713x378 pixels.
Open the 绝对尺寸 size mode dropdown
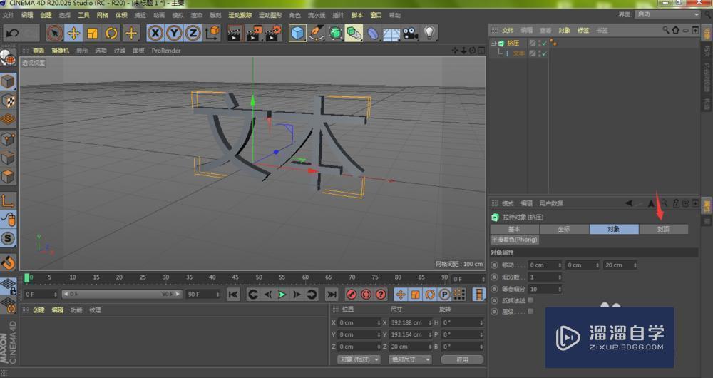click(x=409, y=359)
